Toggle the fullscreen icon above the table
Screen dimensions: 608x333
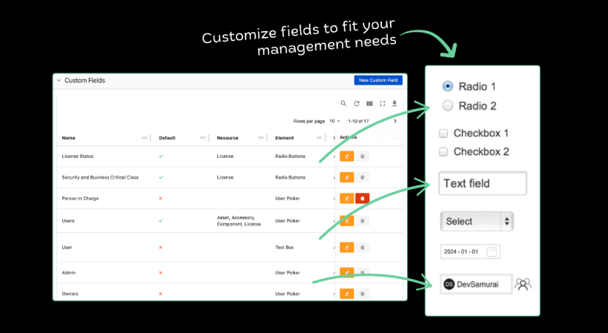coord(383,104)
